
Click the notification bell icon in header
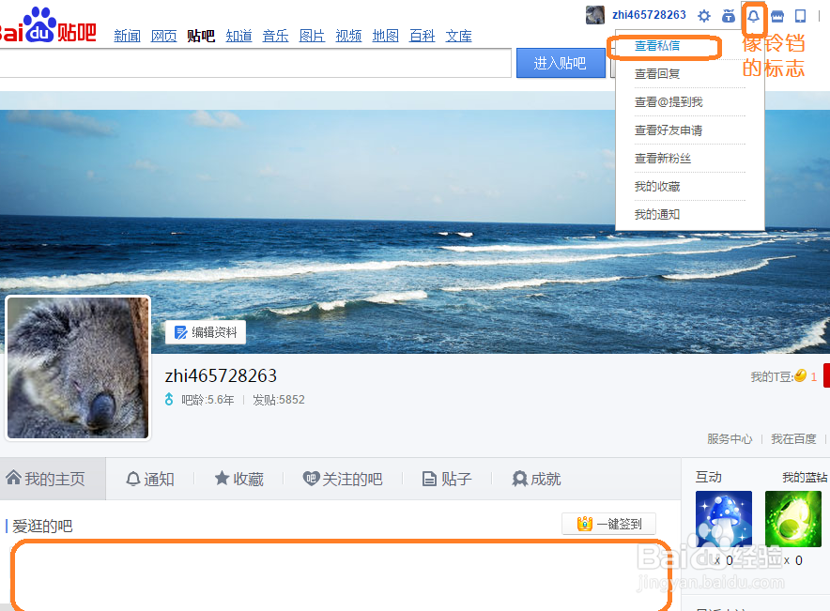point(753,16)
